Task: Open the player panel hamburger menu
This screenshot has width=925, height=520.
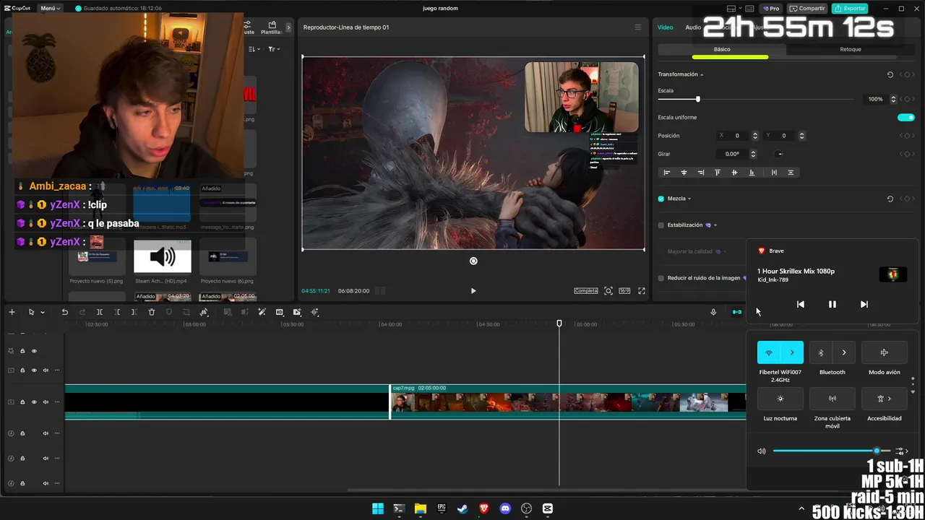Action: [x=637, y=27]
